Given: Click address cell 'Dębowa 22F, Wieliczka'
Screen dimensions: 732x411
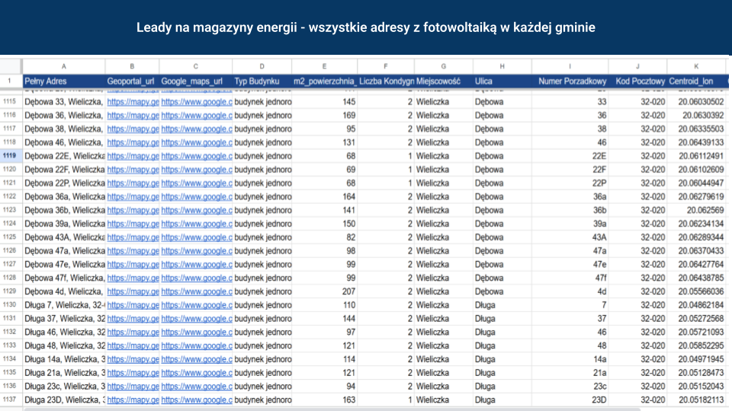Looking at the screenshot, I should pyautogui.click(x=64, y=169).
